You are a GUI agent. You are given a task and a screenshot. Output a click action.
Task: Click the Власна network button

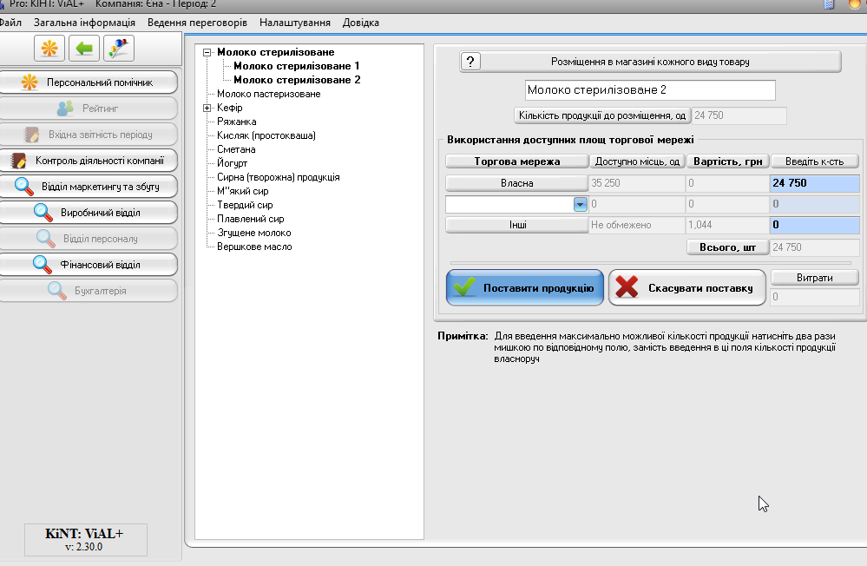coord(517,183)
